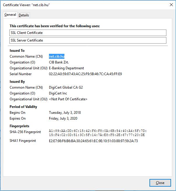This screenshot has width=176, height=191.
Task: Click Common Name (CN) label under Issued To
Action: click(x=26, y=56)
